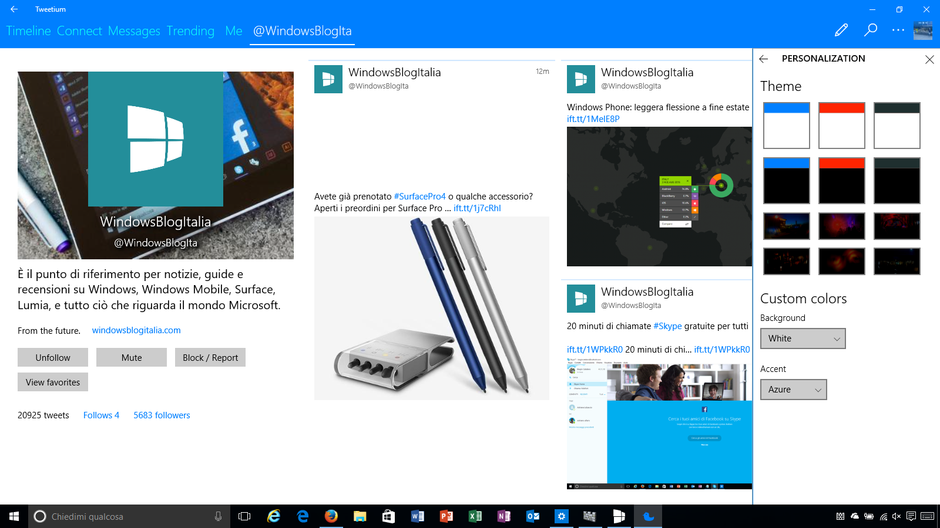Open Surface pens tweet image

[432, 308]
